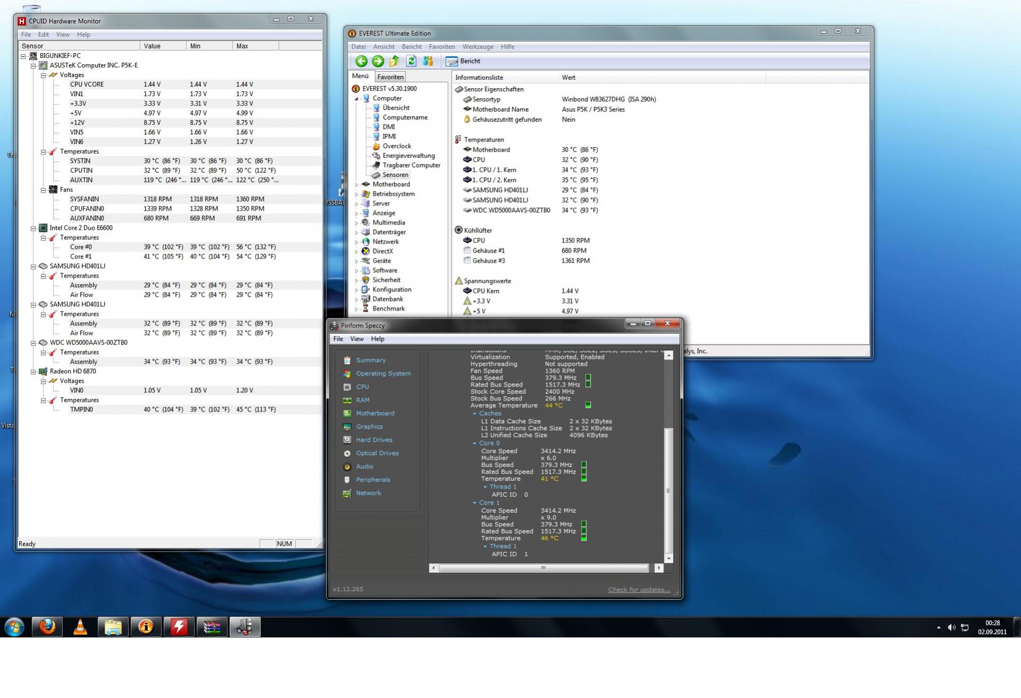1021x698 pixels.
Task: Collapse the Caches section in Speccy
Action: (x=475, y=414)
